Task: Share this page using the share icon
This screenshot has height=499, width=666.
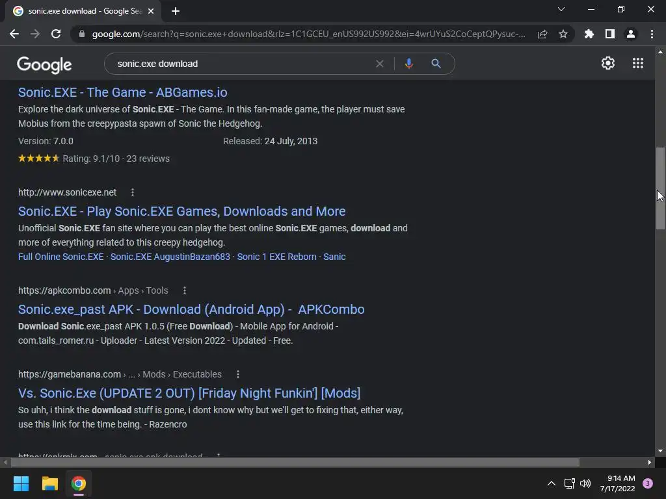Action: 542,34
